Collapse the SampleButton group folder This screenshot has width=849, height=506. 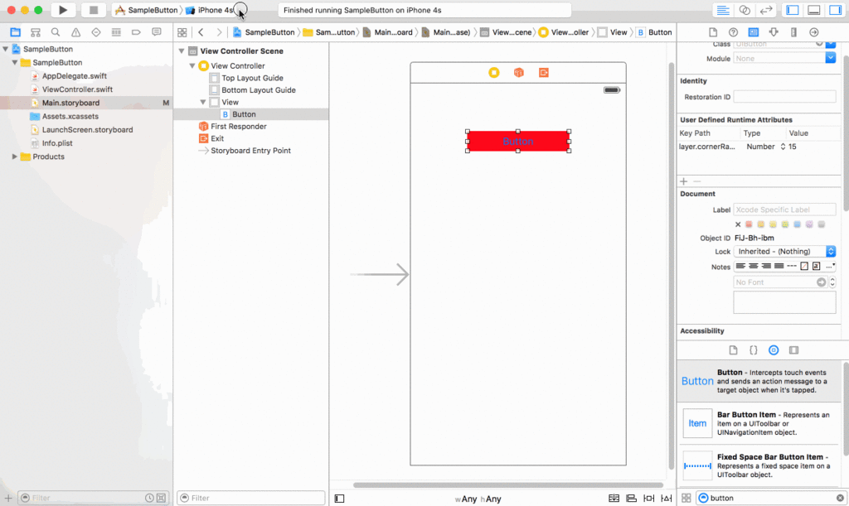15,62
